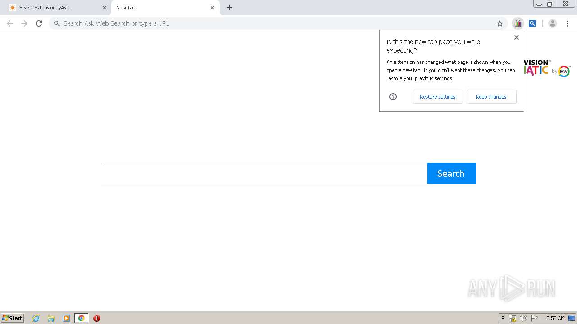Open the Action Center flag icon
The height and width of the screenshot is (324, 577).
[x=534, y=318]
